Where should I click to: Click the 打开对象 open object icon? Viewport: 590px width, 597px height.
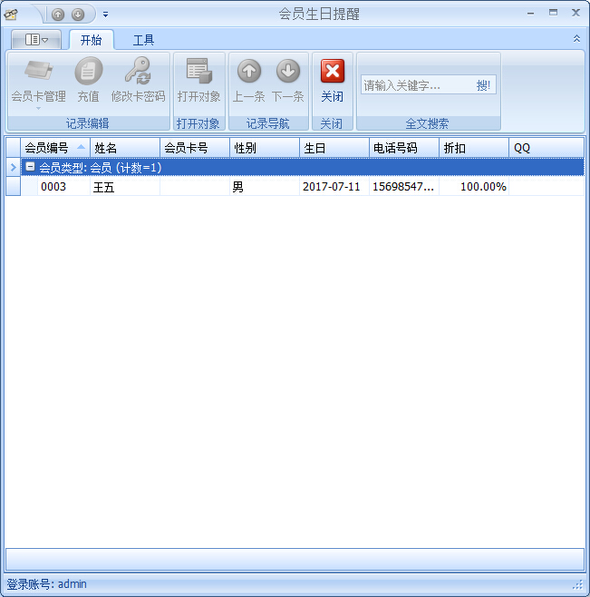coord(198,72)
